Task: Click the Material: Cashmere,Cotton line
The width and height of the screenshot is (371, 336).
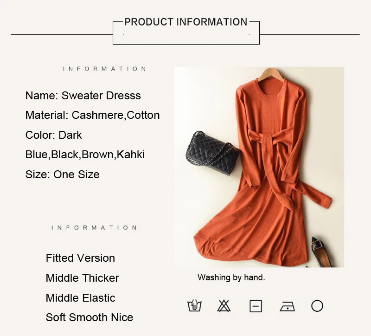Action: pos(92,115)
